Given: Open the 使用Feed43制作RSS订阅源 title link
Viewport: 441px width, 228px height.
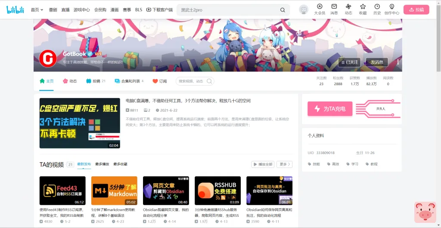Looking at the screenshot, I should 62,213.
